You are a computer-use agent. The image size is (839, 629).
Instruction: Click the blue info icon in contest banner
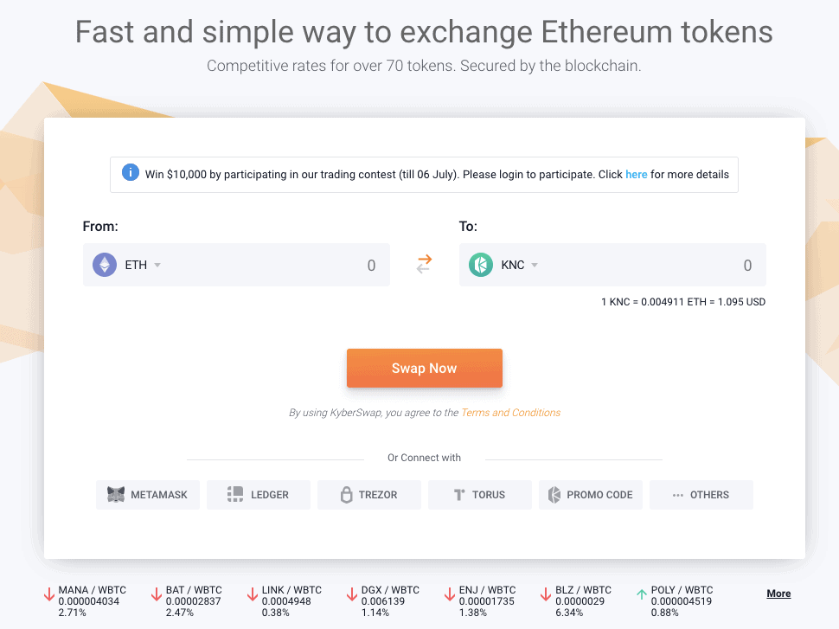click(x=130, y=172)
